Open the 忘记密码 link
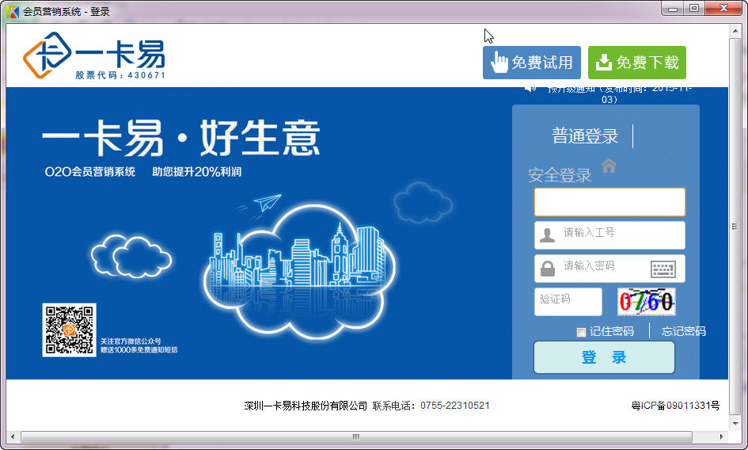This screenshot has width=748, height=450. [x=683, y=331]
